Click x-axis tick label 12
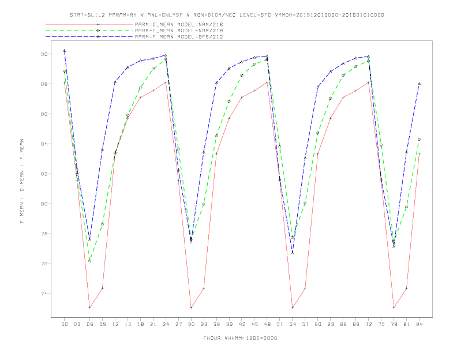457x353 pixels. (x=115, y=324)
